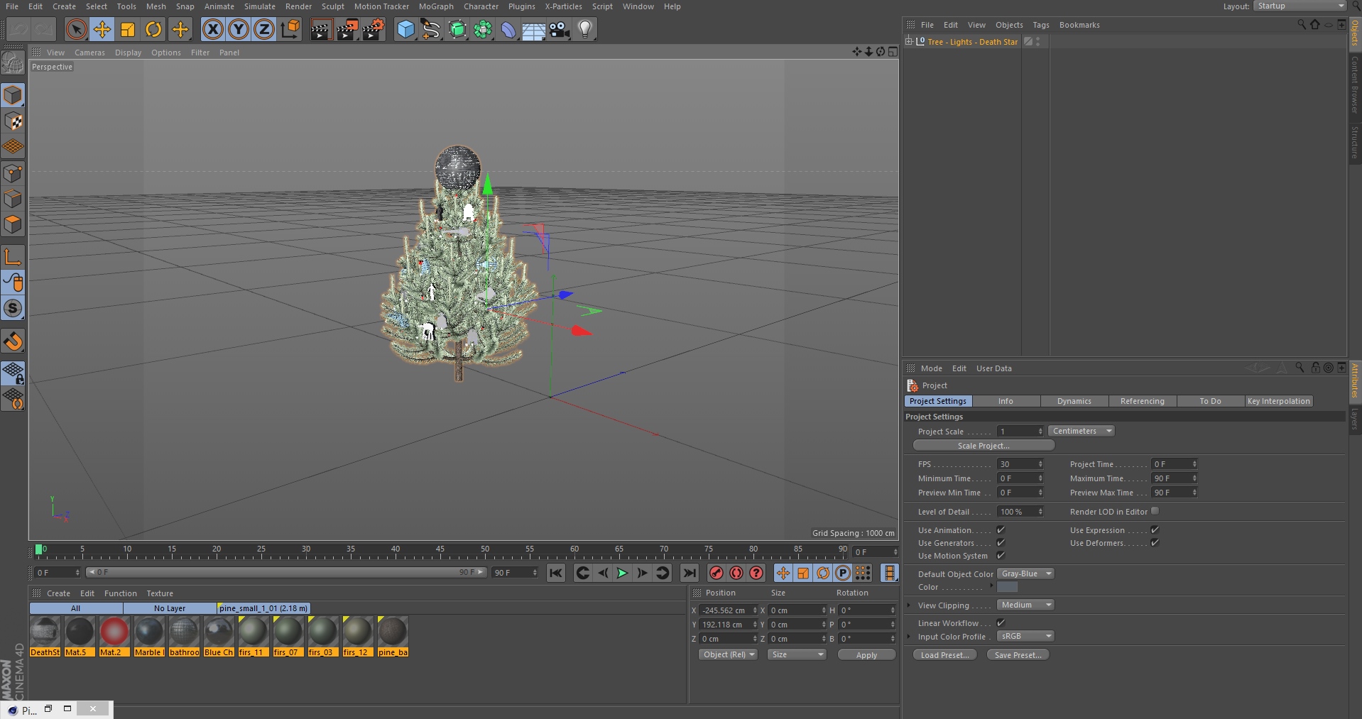Screen dimensions: 1362x719
Task: Open Object (Rel) coordinate dropdown
Action: [729, 654]
